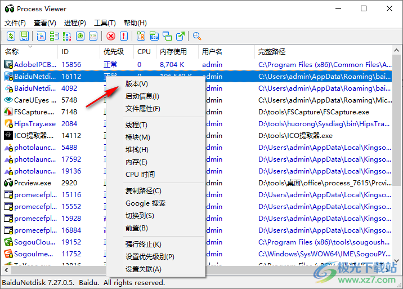The height and width of the screenshot is (289, 403).
Task: Click the BaiduNetdisk icon in row 4092
Action: click(x=8, y=88)
